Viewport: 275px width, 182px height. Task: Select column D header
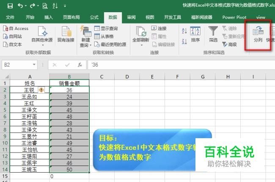click(x=127, y=77)
